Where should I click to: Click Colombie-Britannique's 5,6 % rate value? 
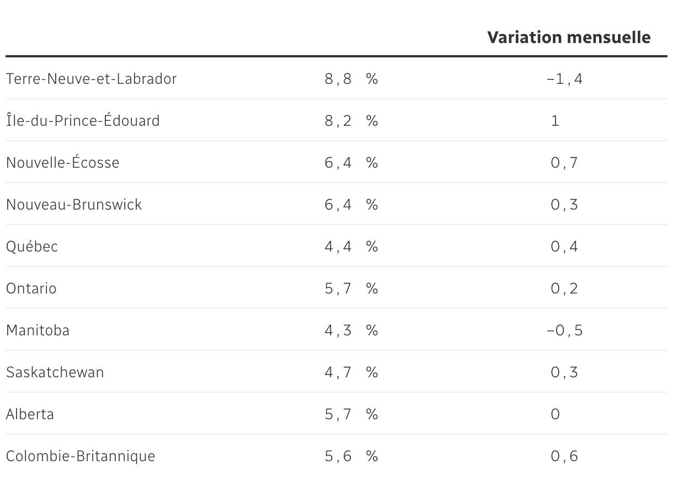[x=351, y=456]
